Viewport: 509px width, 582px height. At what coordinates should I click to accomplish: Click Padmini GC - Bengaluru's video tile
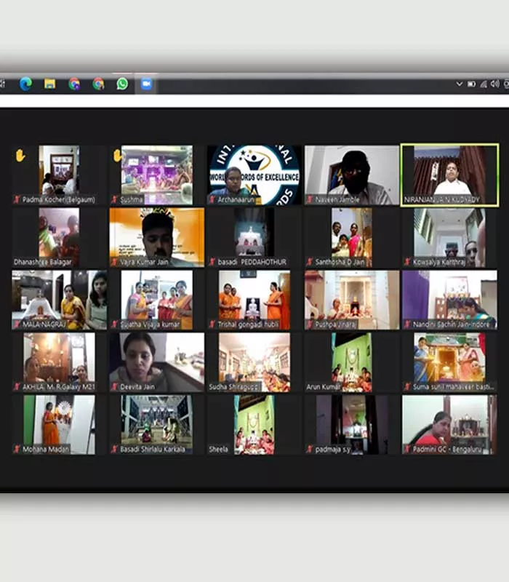click(449, 423)
